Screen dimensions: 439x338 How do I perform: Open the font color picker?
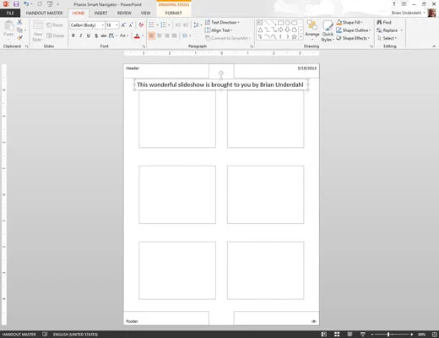point(139,35)
